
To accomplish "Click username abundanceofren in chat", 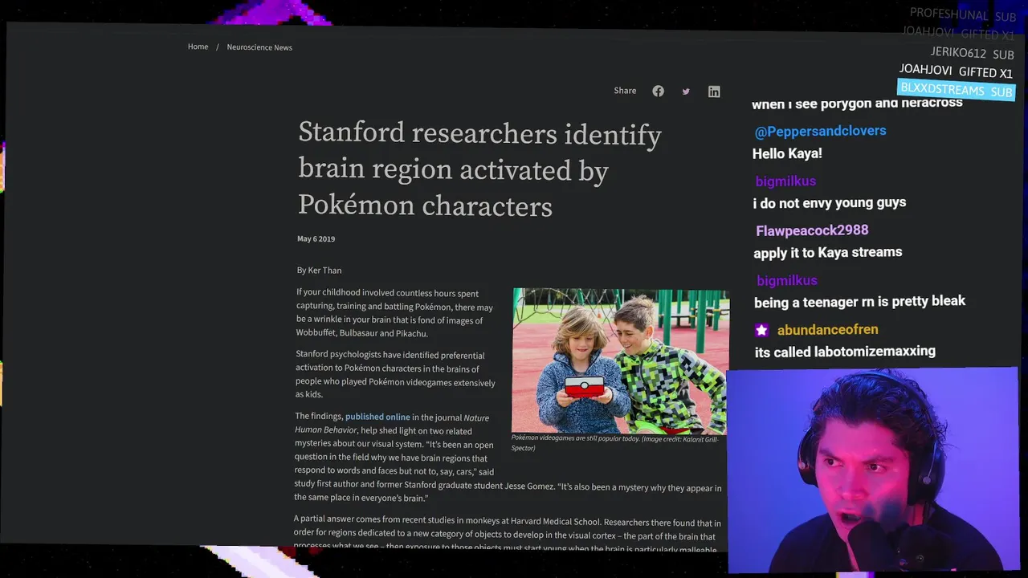I will pos(827,330).
